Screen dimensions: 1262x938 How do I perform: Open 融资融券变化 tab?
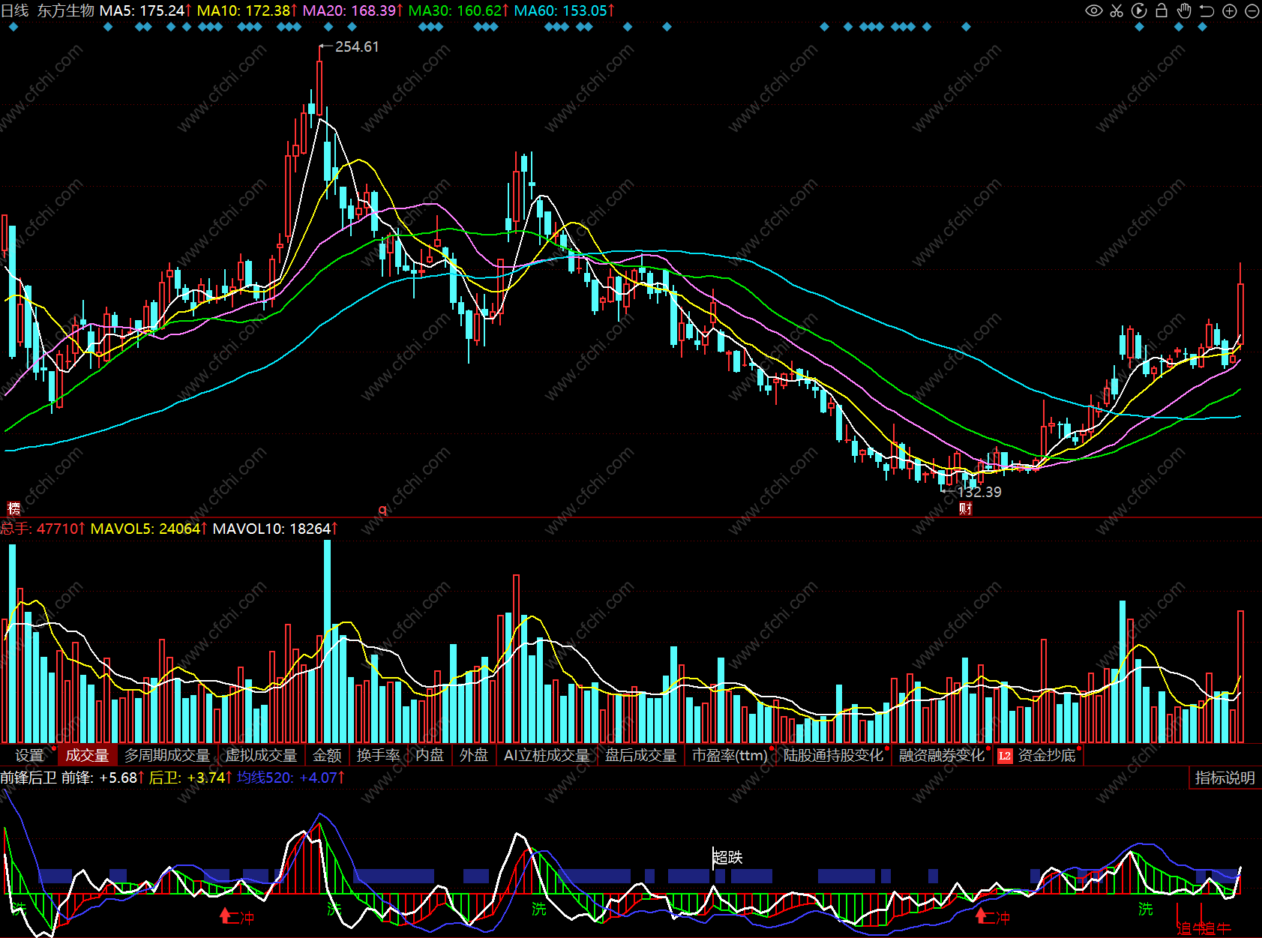point(942,755)
